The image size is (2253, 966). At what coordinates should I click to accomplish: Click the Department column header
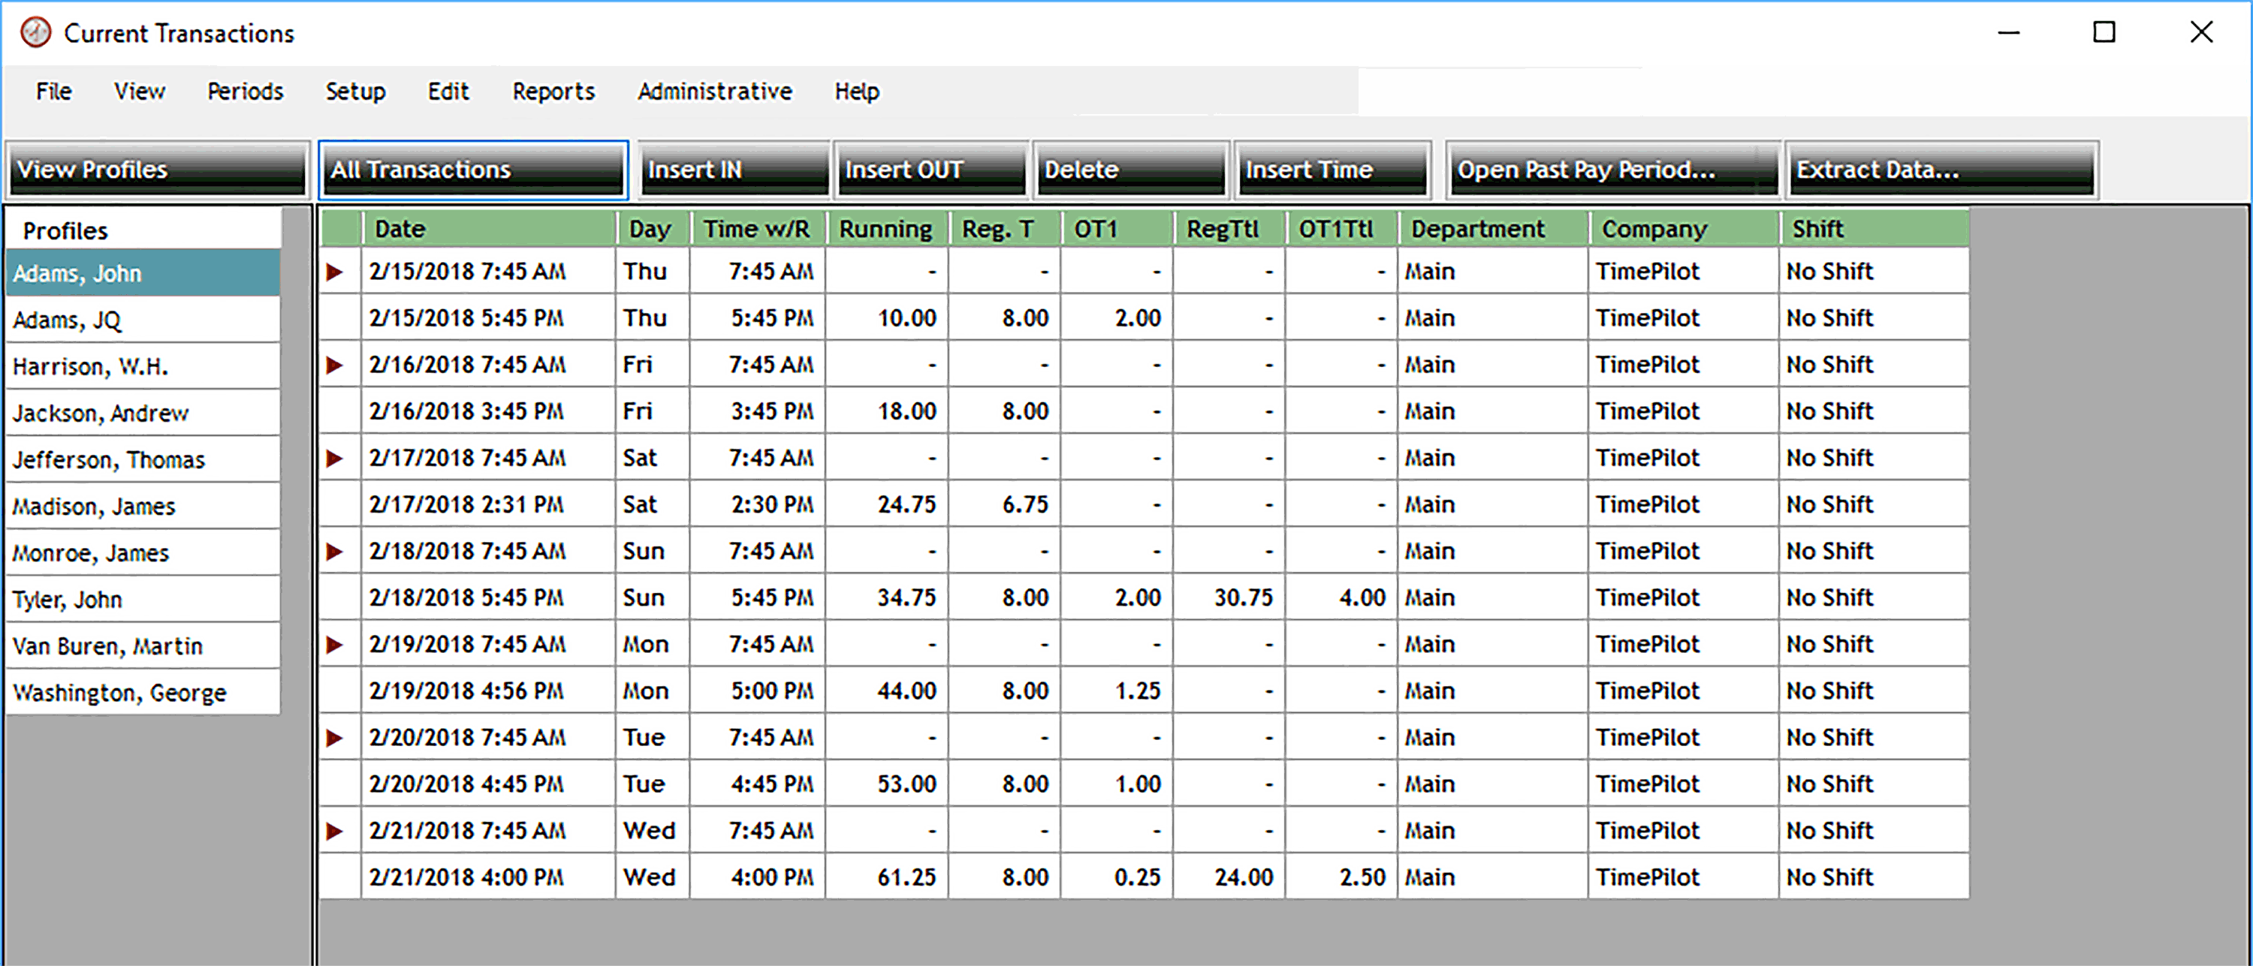coord(1491,229)
